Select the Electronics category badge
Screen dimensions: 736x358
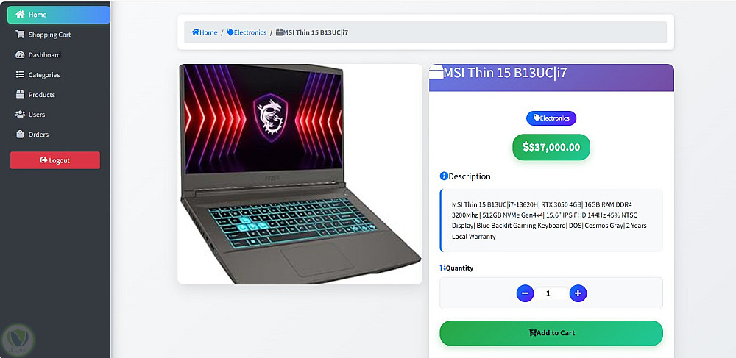point(551,118)
